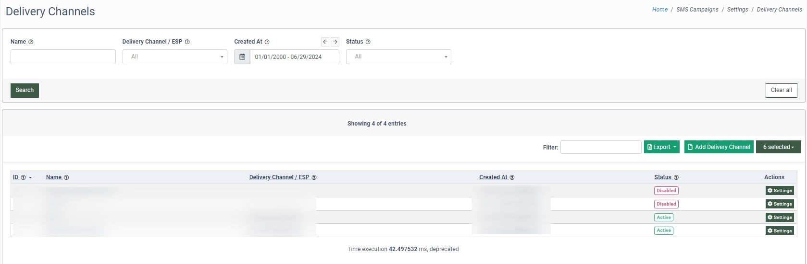Shift date range backward with left arrow
This screenshot has width=807, height=264.
[x=325, y=42]
